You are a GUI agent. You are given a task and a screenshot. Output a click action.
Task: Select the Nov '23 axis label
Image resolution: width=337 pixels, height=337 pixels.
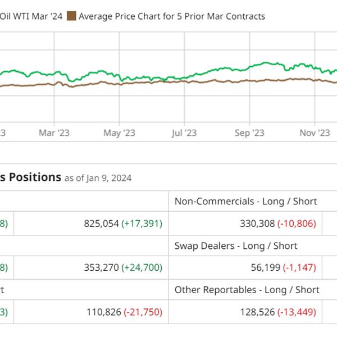(x=315, y=133)
